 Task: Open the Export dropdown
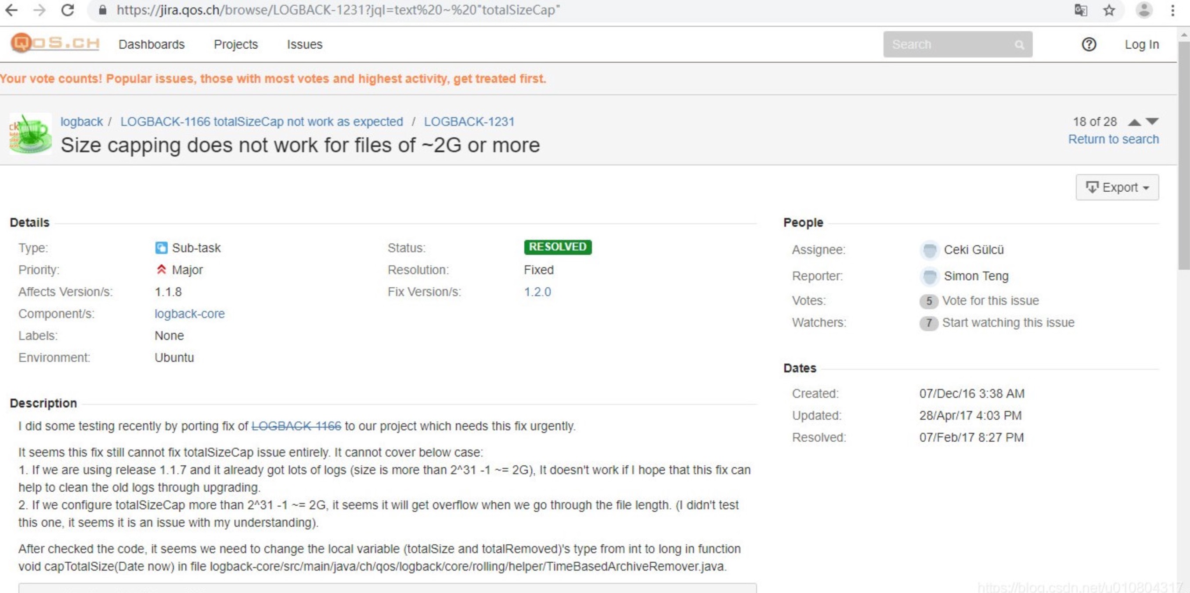coord(1117,187)
